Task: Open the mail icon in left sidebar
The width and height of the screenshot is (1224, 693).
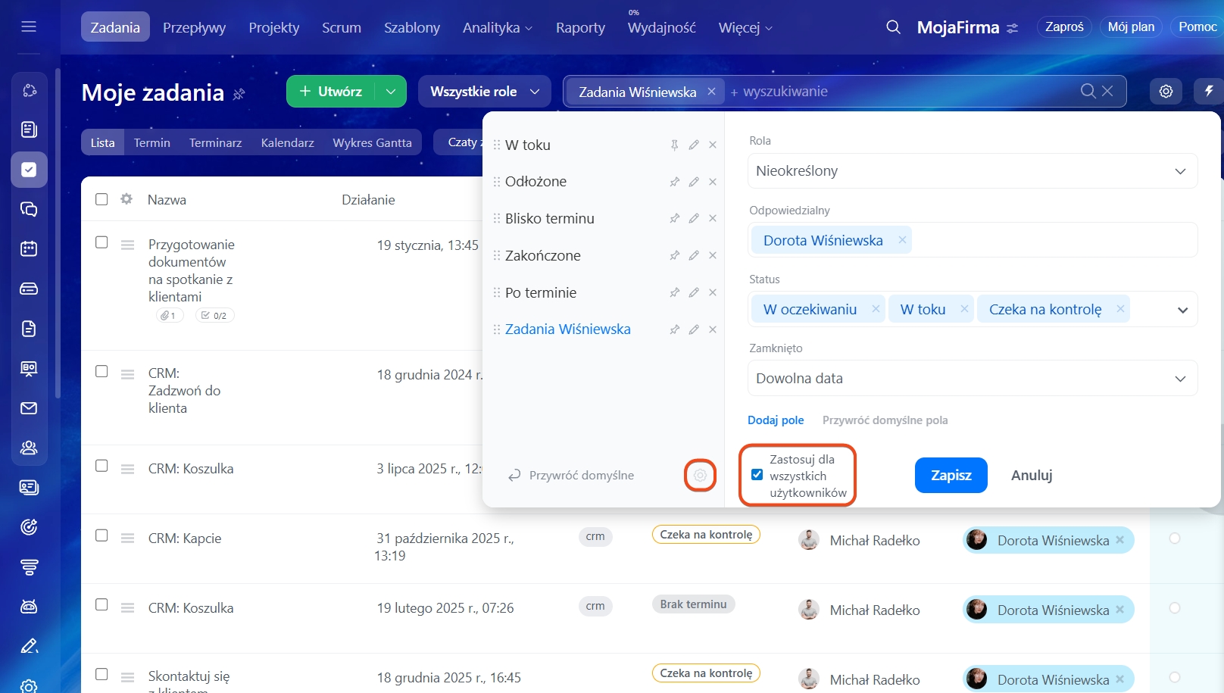Action: pyautogui.click(x=29, y=408)
